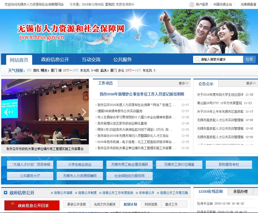258x213 pixels.
Task: Open 社会保险经办服务网 button
Action: pos(130,176)
